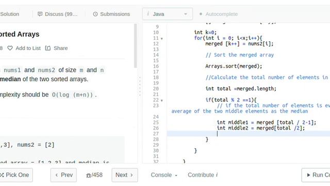Click the Sorted Arrays problem title
The image size is (330, 186).
point(20,34)
